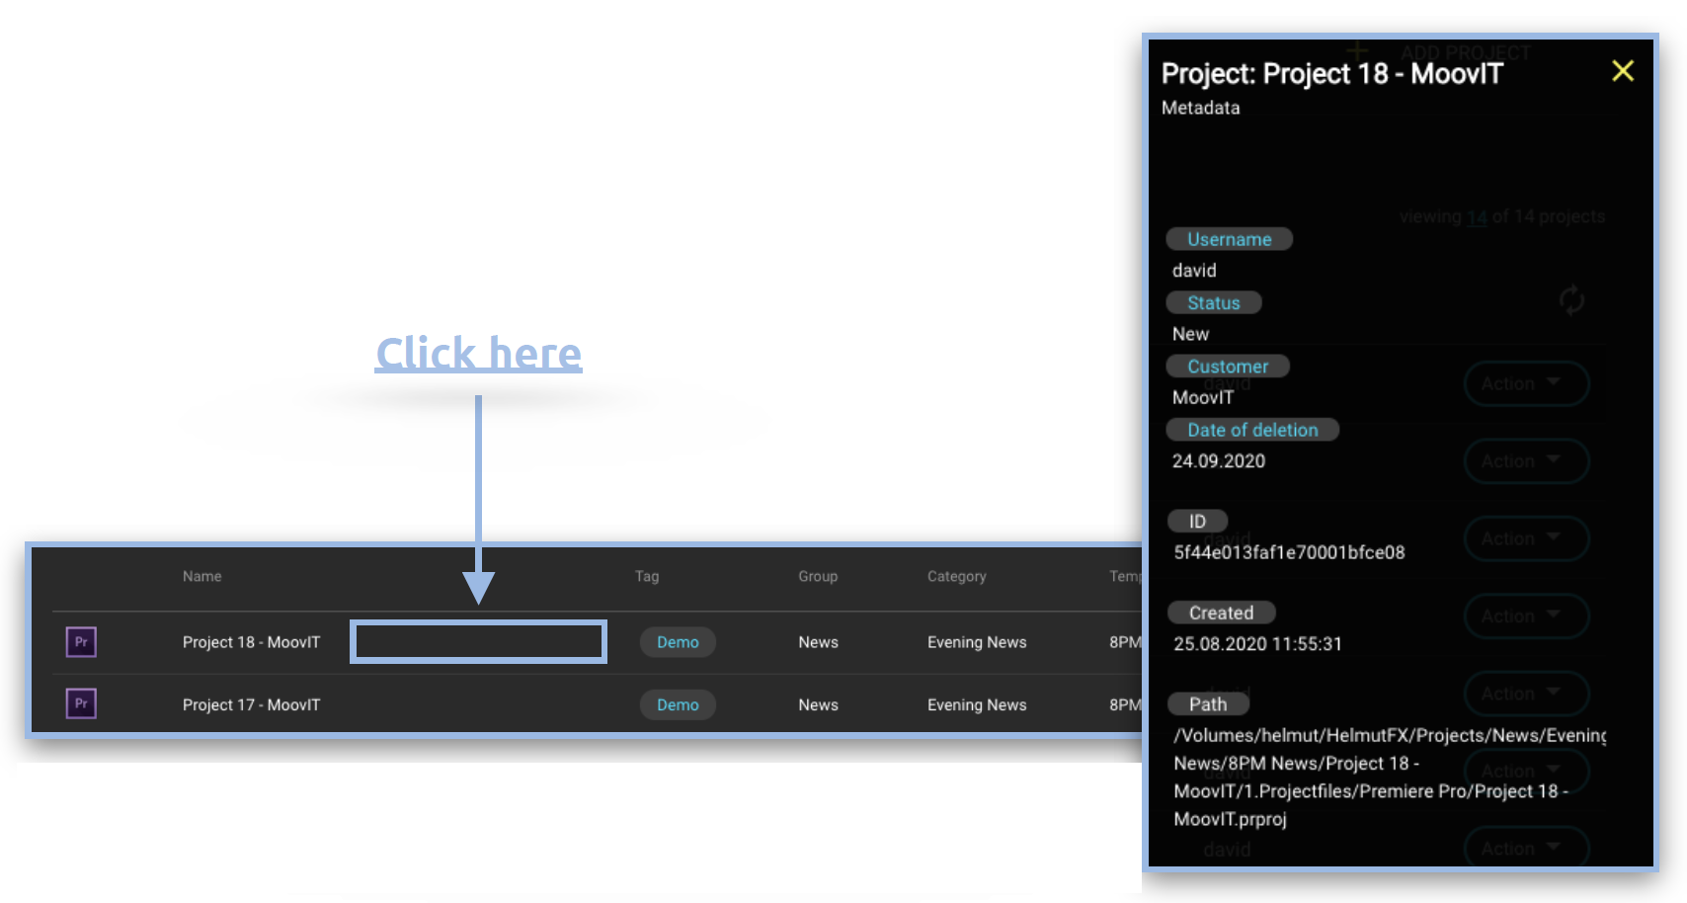Click the plus icon beside ADD PROJECT
This screenshot has height=903, width=1687.
point(1357,50)
